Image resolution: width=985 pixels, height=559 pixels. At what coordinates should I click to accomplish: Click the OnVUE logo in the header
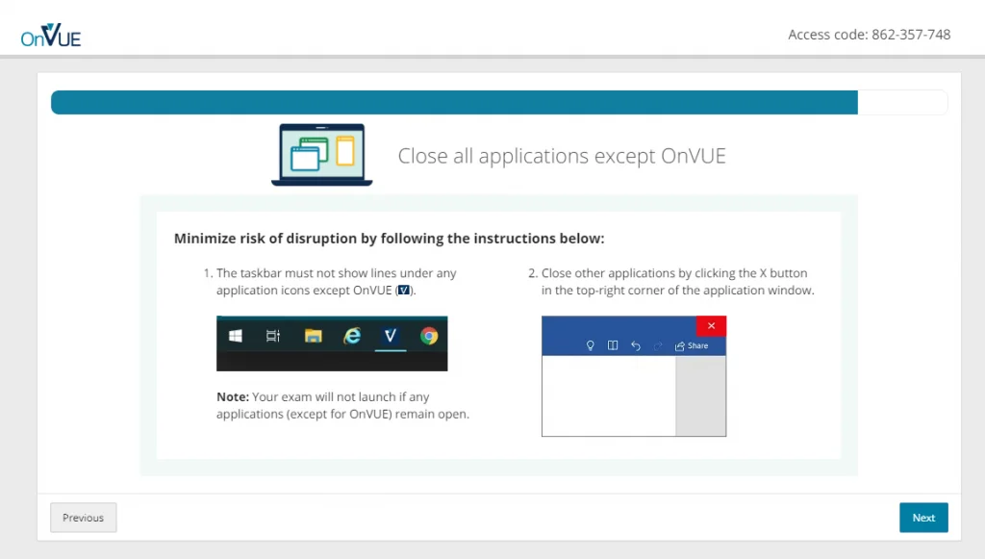[51, 36]
